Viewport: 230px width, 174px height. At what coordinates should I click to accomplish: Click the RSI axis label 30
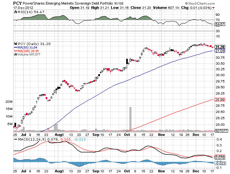218,31
